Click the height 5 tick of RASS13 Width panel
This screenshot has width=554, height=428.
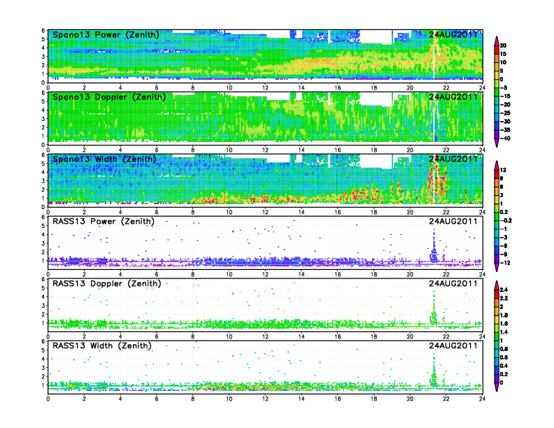(43, 350)
